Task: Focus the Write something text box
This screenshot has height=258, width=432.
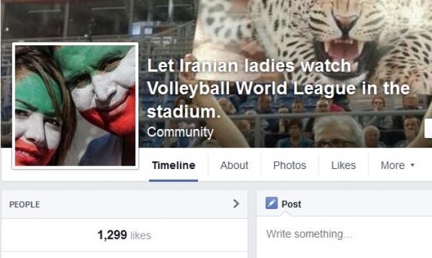Action: (x=344, y=234)
